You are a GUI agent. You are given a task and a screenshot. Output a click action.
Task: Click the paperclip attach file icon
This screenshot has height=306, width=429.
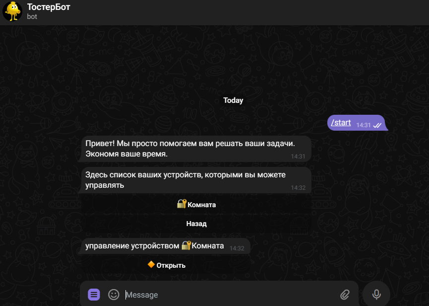[345, 295]
